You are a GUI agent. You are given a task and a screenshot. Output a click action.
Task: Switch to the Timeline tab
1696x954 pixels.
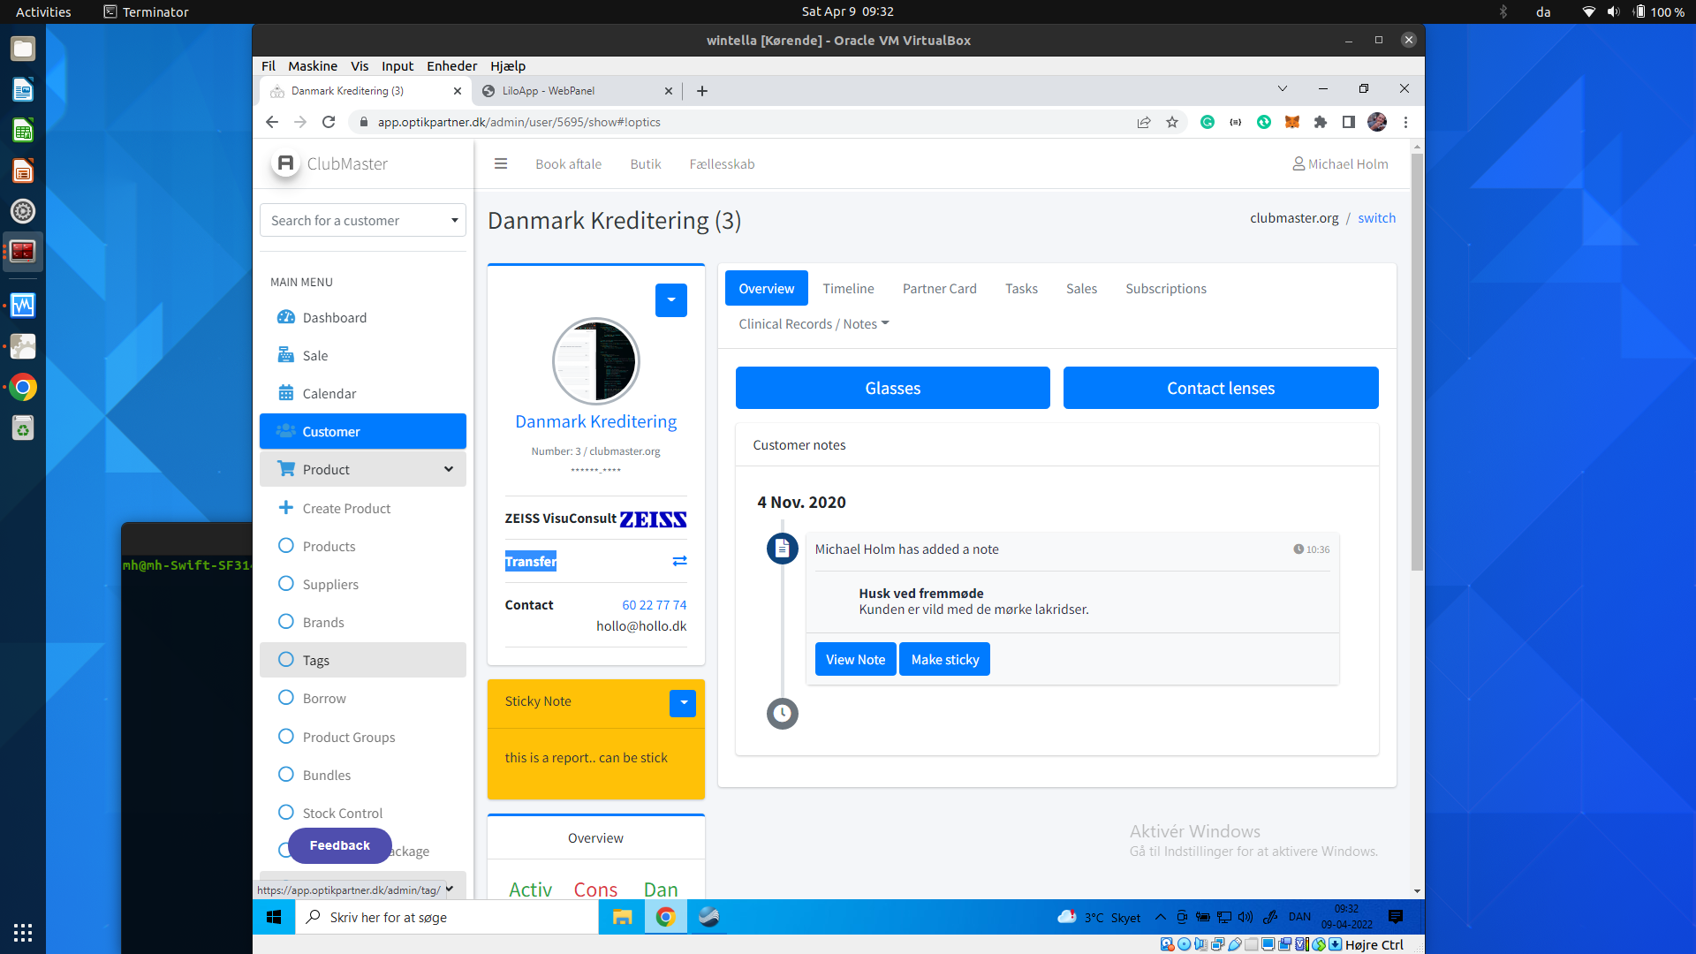click(x=848, y=289)
